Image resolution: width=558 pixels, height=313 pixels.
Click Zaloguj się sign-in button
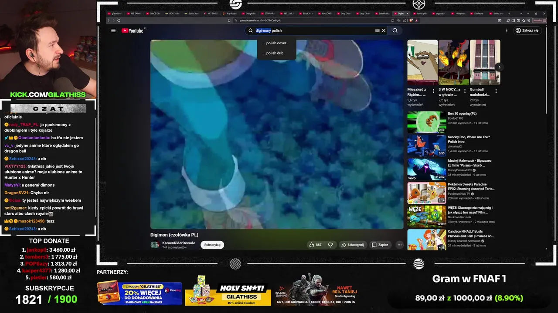[527, 30]
